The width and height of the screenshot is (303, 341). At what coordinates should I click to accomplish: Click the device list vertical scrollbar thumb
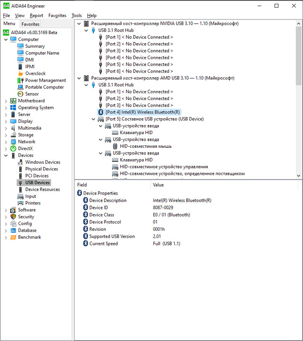tap(299, 56)
